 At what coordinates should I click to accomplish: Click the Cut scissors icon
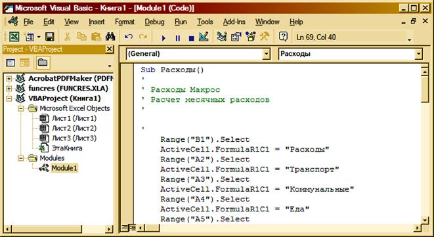pos(67,37)
